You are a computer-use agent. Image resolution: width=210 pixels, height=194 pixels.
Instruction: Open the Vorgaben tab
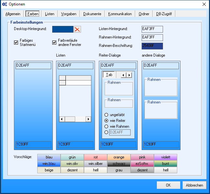tap(69, 14)
